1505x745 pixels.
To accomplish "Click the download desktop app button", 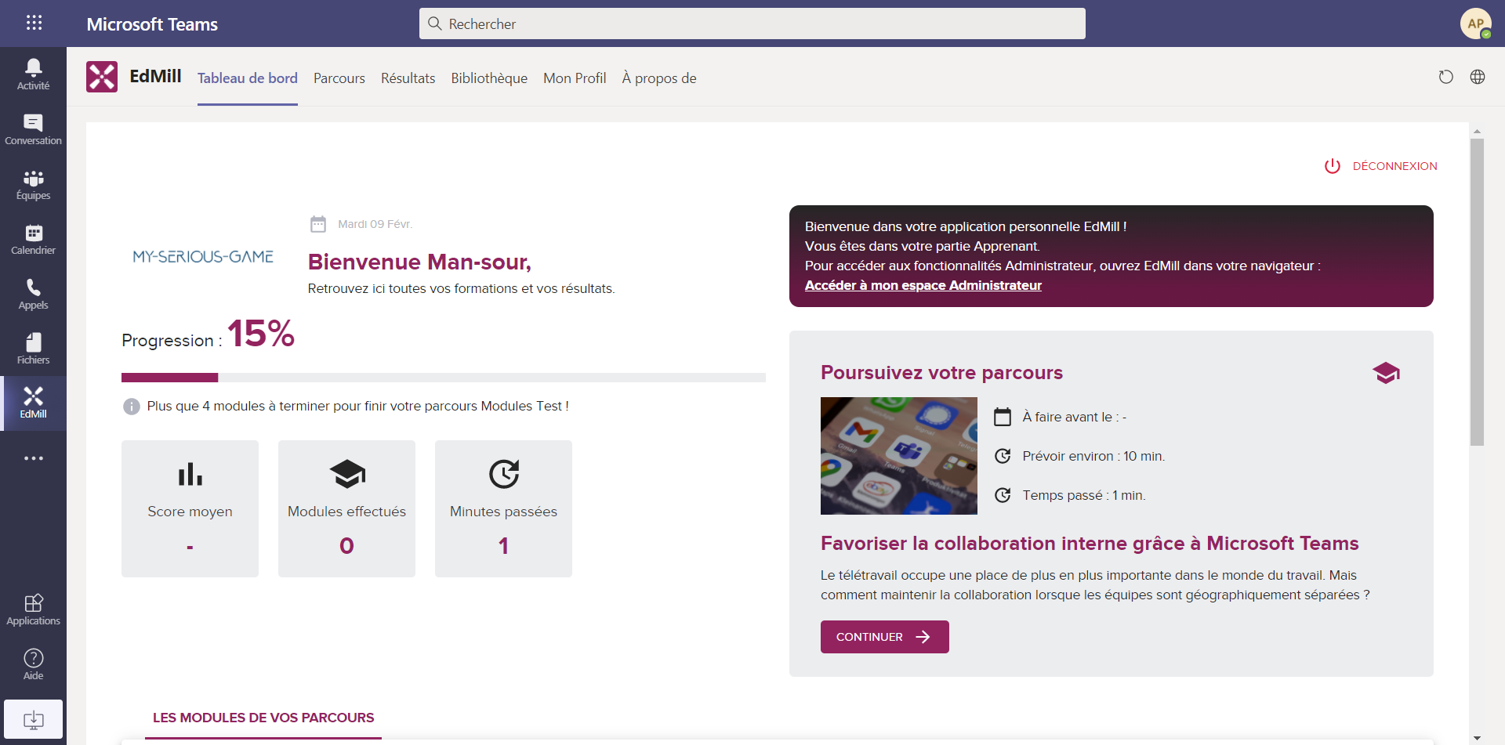I will [x=33, y=719].
